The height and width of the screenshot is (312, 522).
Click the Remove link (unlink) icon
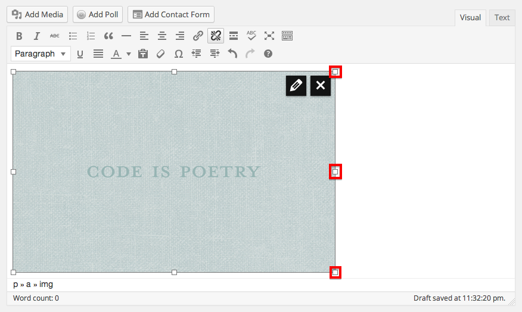tap(216, 36)
